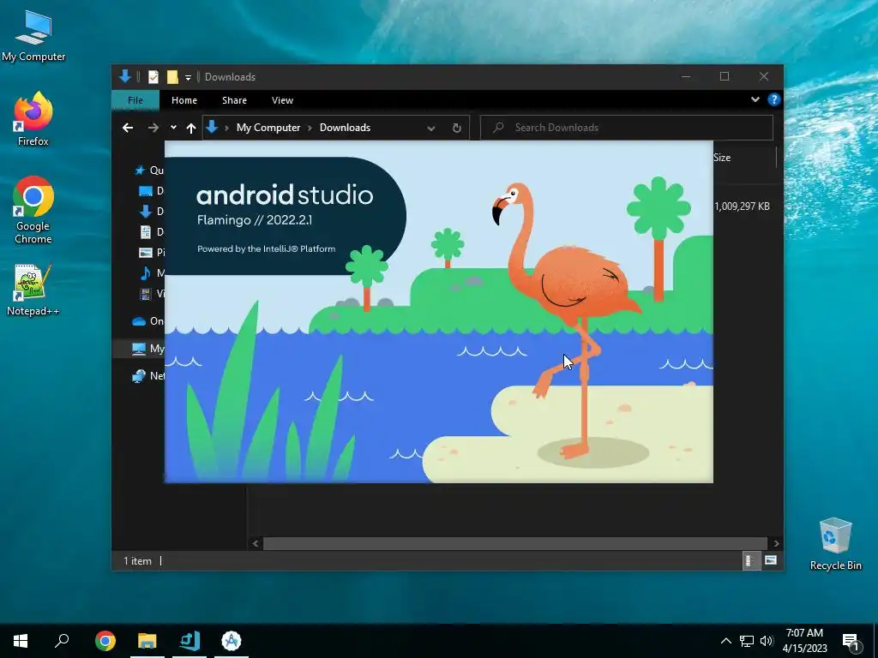This screenshot has height=658, width=878.
Task: Open the File ribbon tab
Action: (x=135, y=100)
